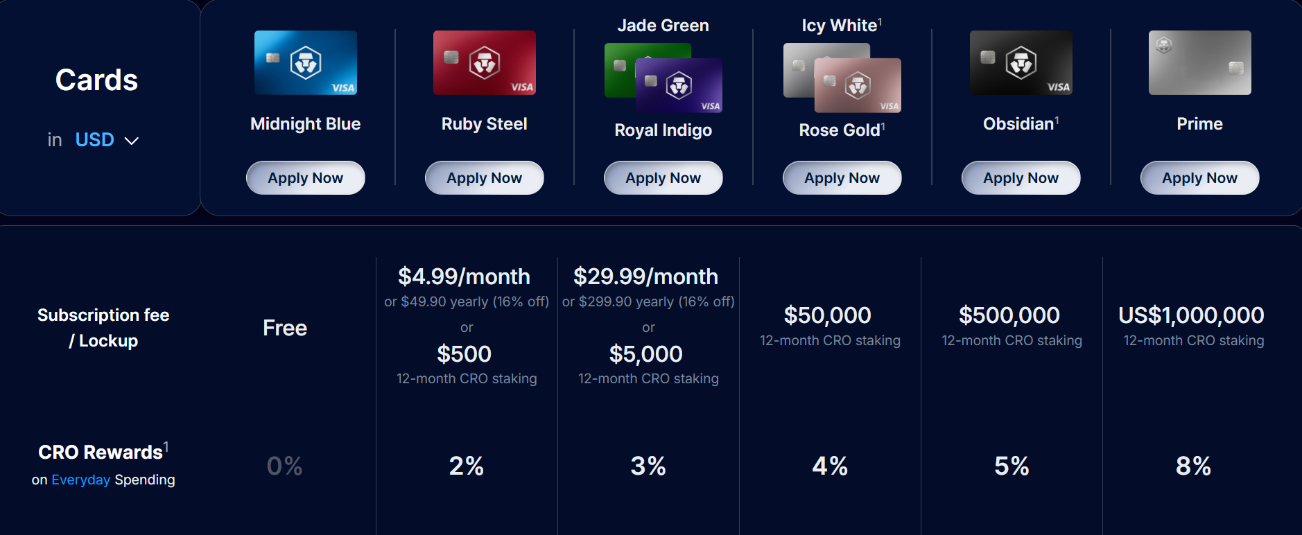Click the Prime card name label

(1200, 124)
